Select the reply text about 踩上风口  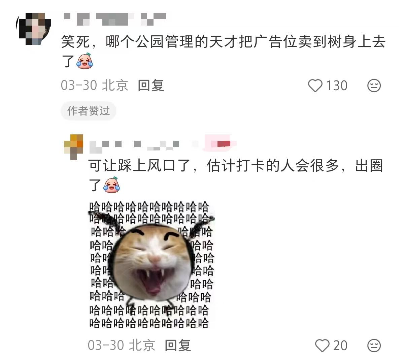(x=236, y=175)
